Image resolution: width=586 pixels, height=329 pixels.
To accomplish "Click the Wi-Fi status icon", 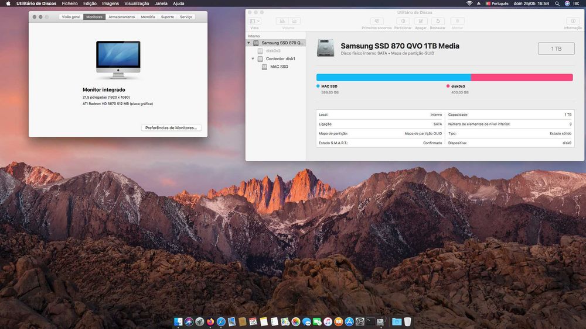I will (469, 4).
